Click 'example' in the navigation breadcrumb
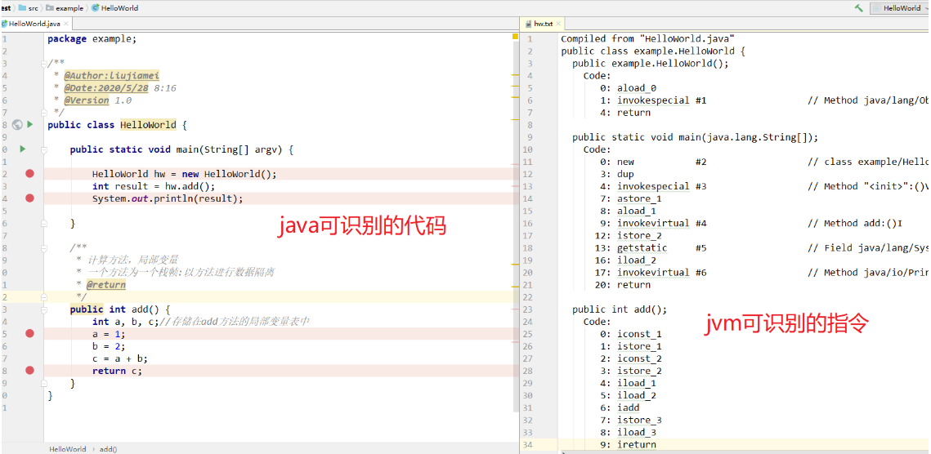 click(69, 8)
